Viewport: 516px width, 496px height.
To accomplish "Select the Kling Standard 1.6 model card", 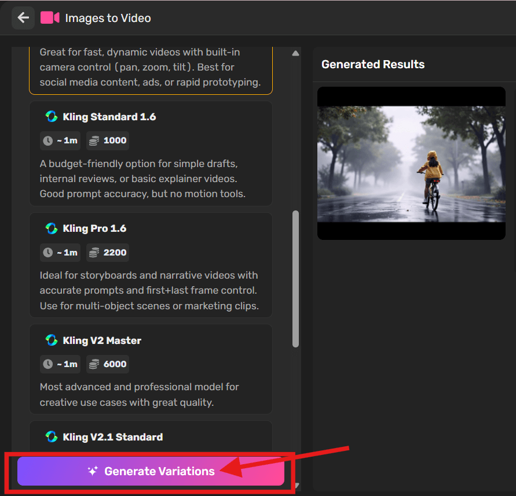I will click(151, 153).
